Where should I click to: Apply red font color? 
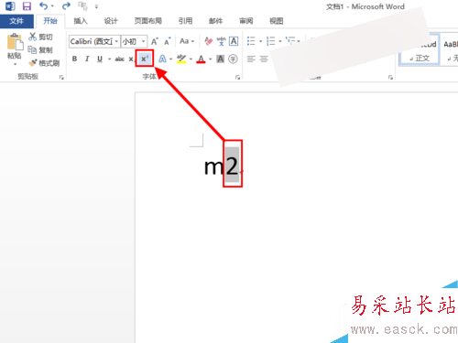point(201,59)
